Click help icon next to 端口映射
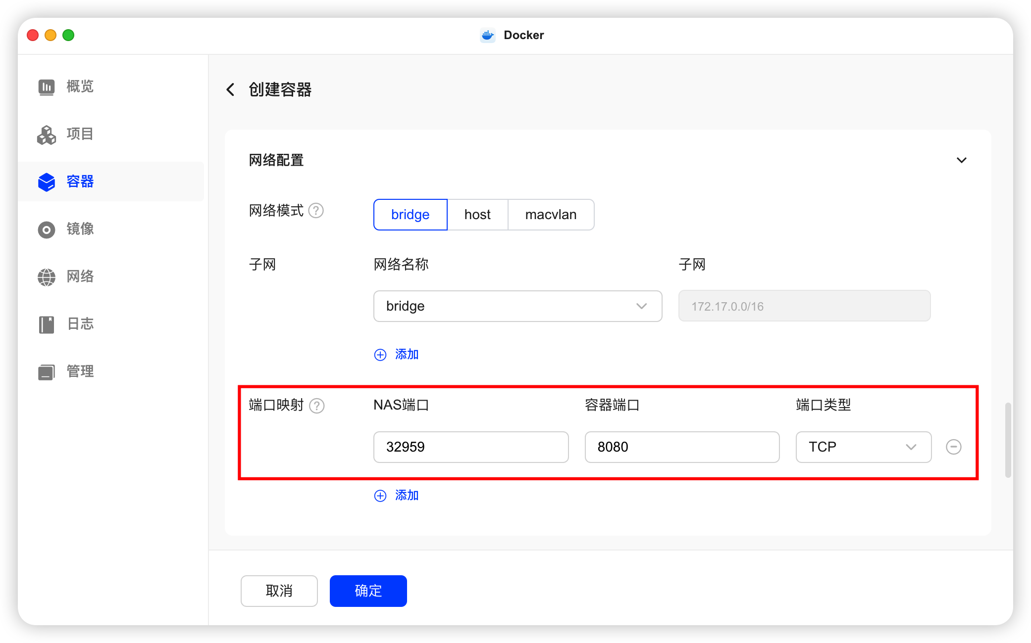Viewport: 1031px width, 643px height. [316, 406]
